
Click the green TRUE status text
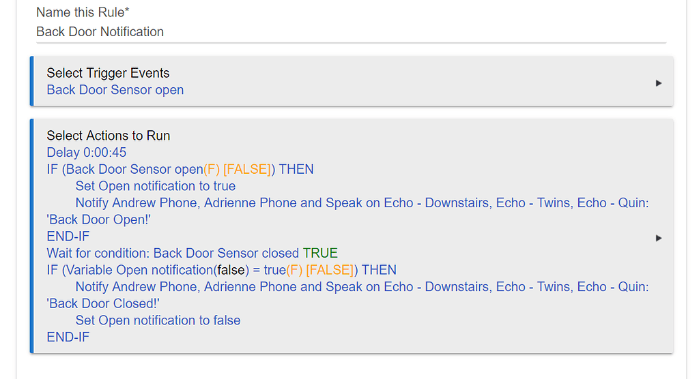click(320, 253)
